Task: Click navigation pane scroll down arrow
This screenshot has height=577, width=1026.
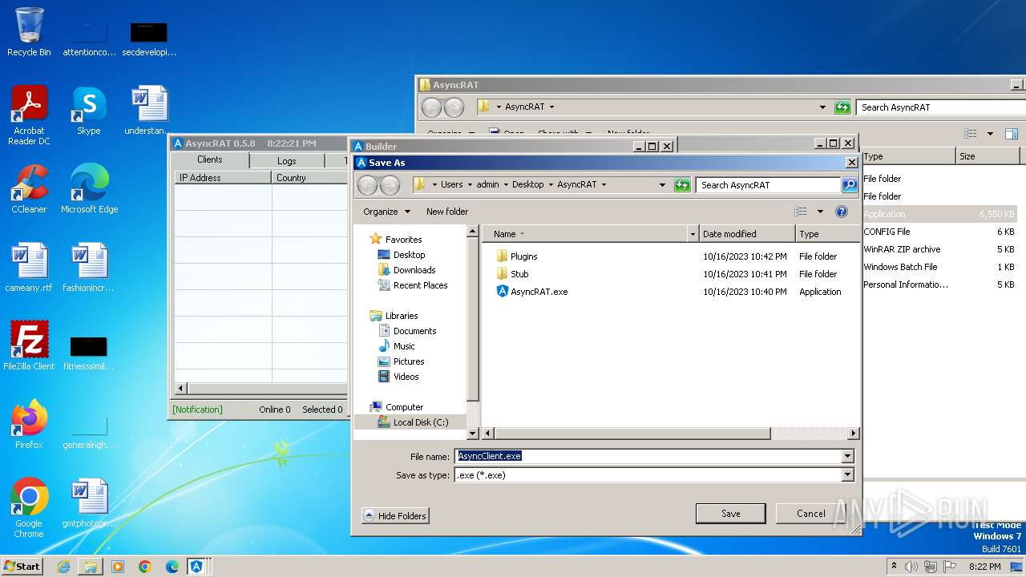Action: 473,434
